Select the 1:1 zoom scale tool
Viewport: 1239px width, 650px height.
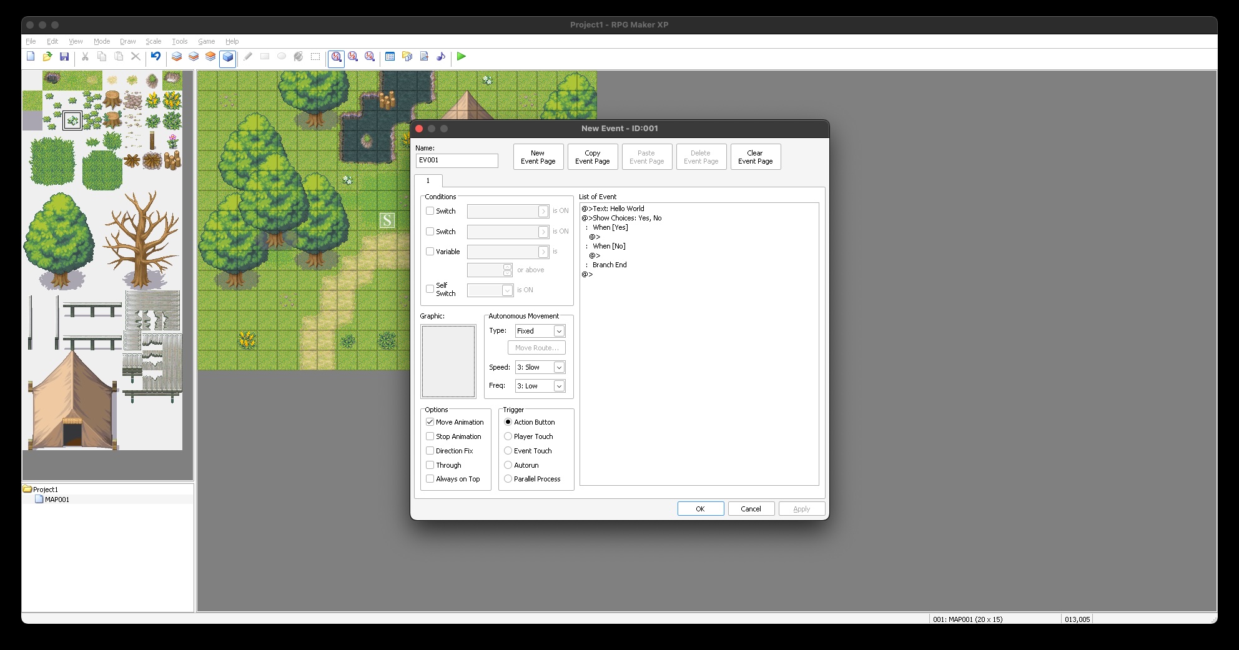(x=336, y=56)
